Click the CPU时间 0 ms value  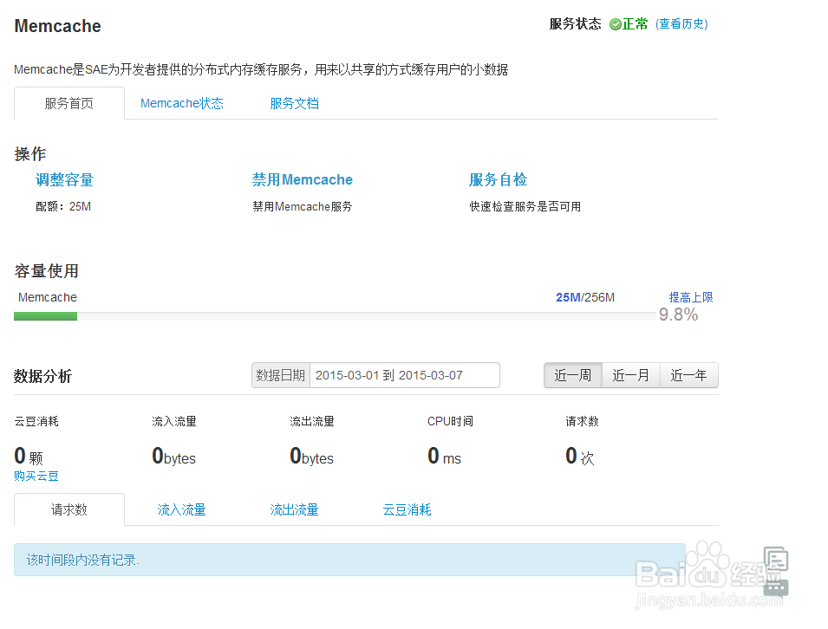pos(444,456)
